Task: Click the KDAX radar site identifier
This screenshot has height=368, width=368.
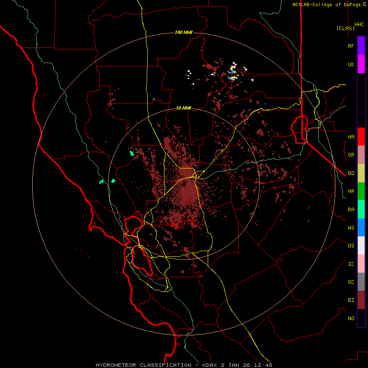Action: pos(210,365)
